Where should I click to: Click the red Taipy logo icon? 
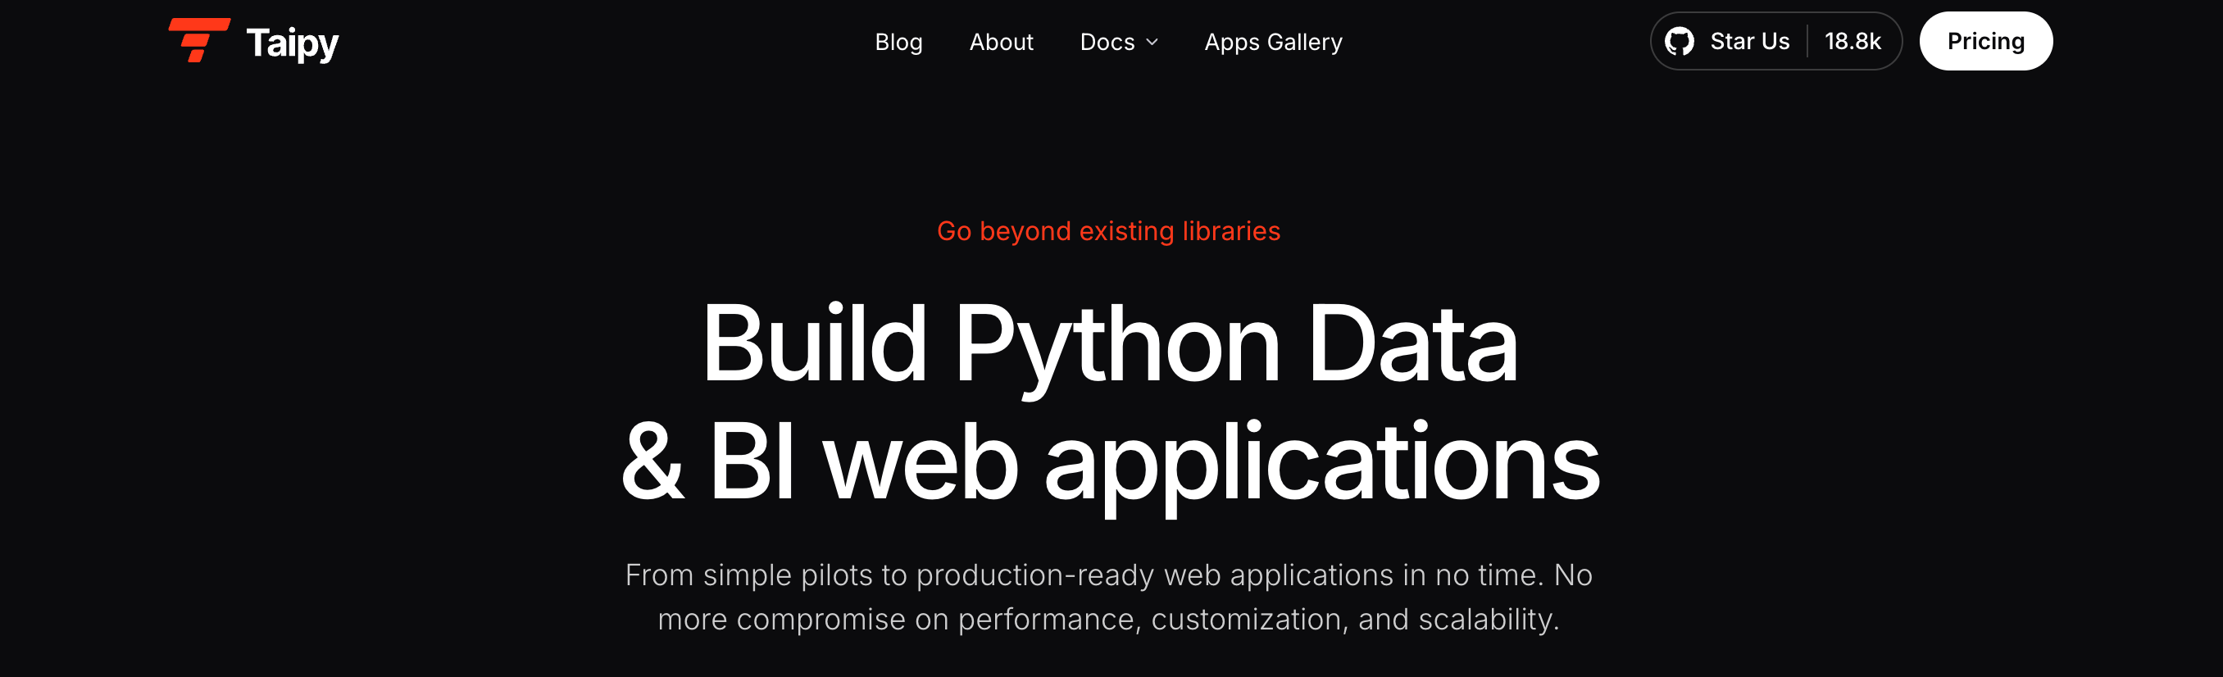tap(199, 39)
